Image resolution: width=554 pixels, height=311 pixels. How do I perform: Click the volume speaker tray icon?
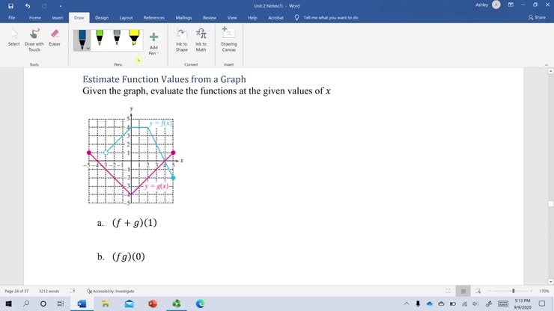point(475,304)
